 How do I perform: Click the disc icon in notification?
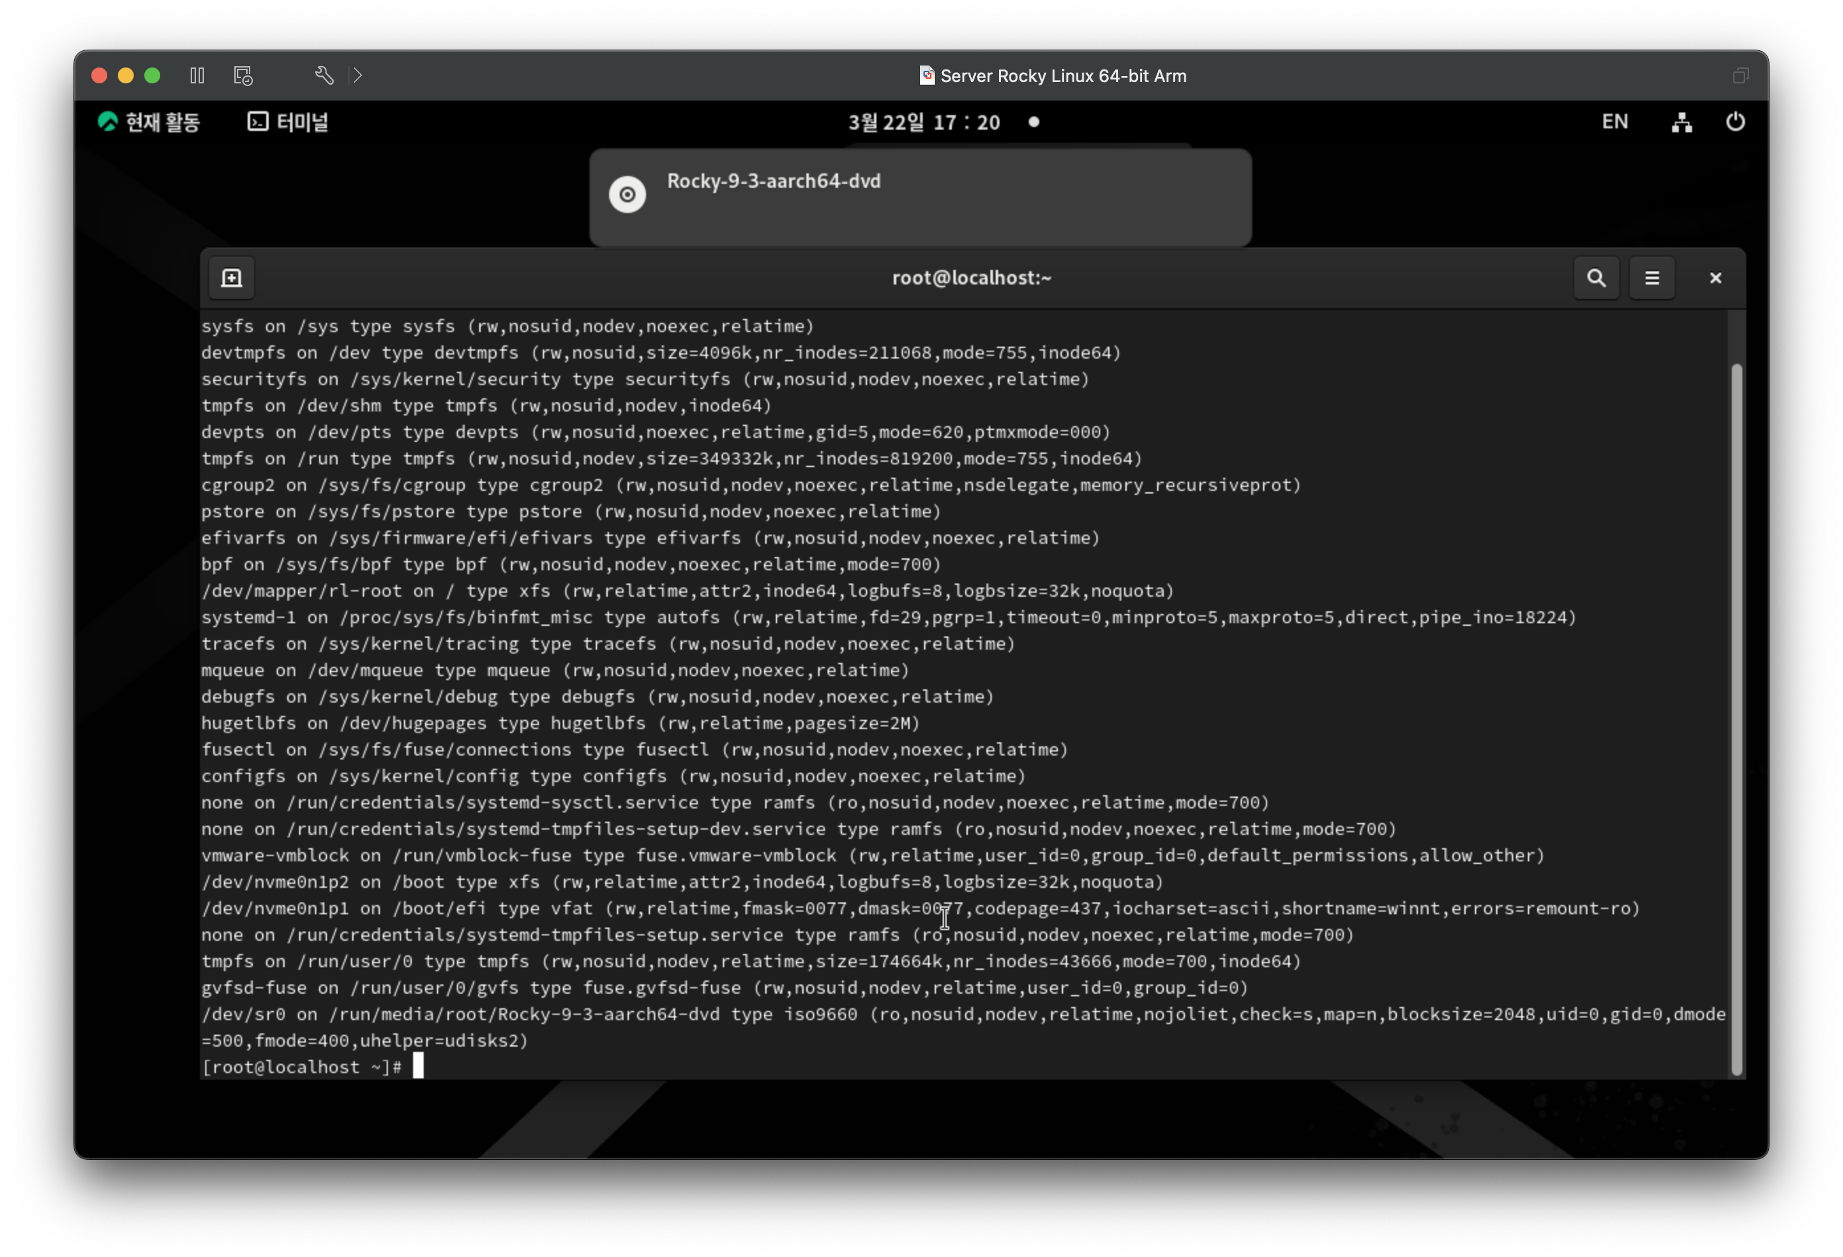pyautogui.click(x=628, y=195)
